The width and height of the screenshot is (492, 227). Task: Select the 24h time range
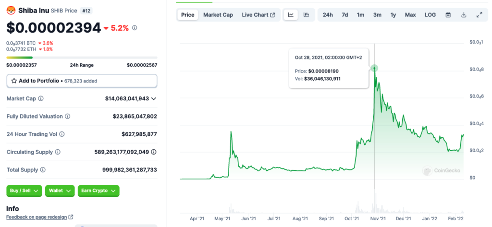(x=328, y=15)
